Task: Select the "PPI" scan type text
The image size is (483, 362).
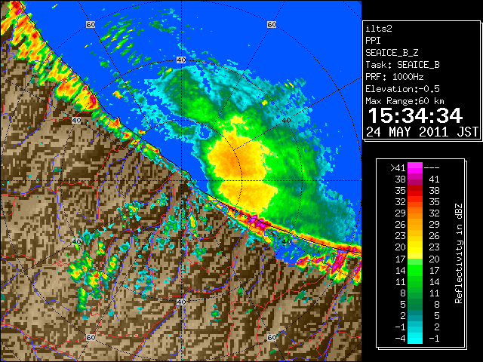Action: pos(373,41)
